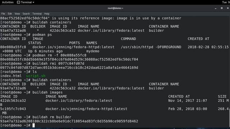This screenshot has height=129, width=230.
Task: Click the 'buildah images' command
Action: [47, 92]
